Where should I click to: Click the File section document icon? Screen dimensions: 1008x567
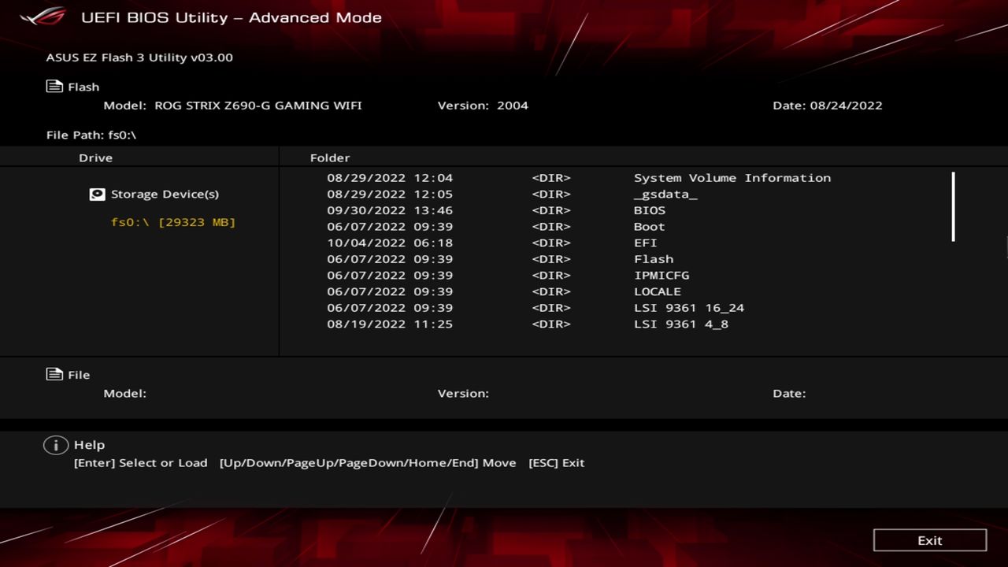point(54,374)
